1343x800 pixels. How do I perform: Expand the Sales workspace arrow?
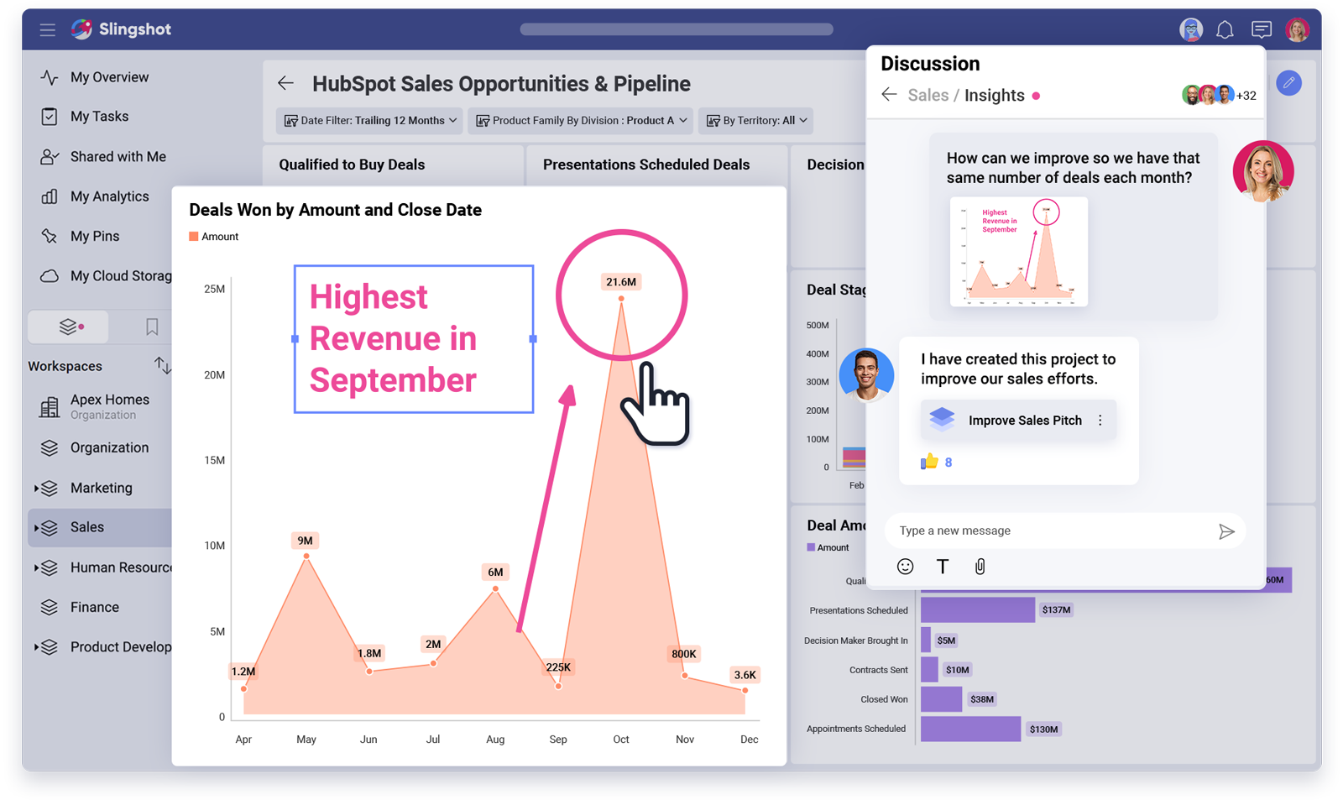36,527
